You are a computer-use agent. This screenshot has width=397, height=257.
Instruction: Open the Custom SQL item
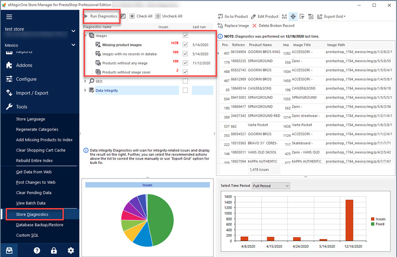coord(27,235)
